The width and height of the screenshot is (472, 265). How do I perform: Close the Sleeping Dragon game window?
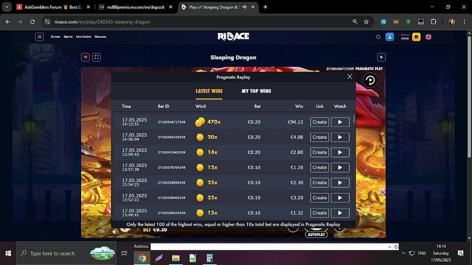tap(381, 57)
